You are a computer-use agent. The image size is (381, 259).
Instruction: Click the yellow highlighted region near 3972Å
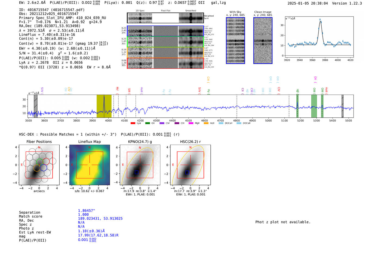[104, 106]
